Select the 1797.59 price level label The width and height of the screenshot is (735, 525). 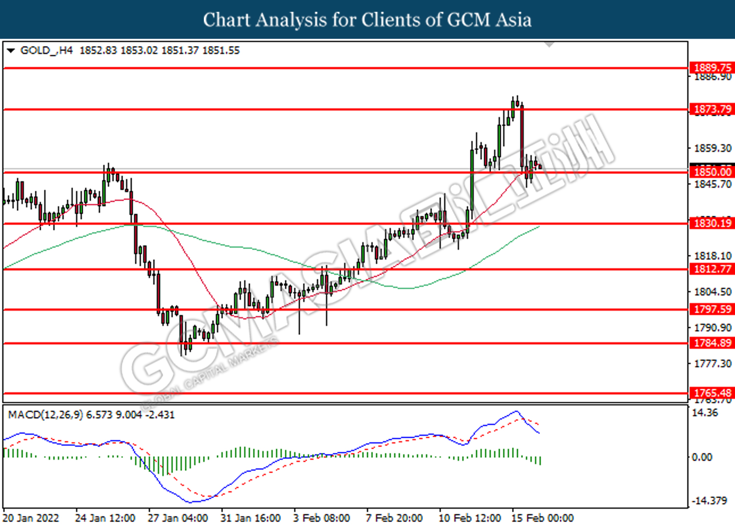coord(712,309)
